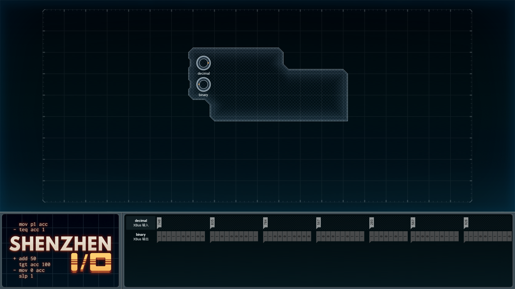Click the binary output strip under 926
This screenshot has width=515, height=289.
tap(488, 237)
